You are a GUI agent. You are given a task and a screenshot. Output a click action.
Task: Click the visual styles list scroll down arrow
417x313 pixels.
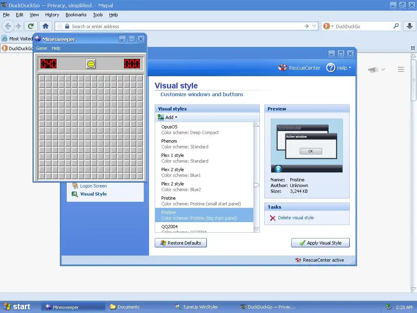[257, 229]
